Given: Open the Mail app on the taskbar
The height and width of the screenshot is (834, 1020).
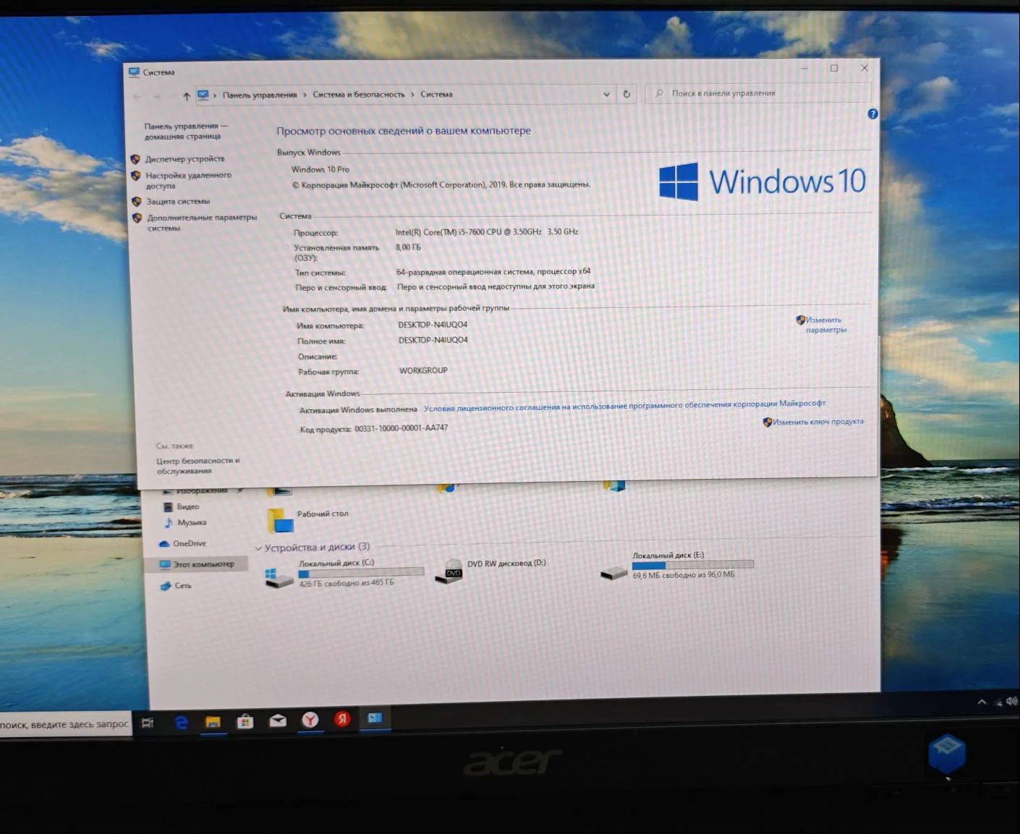Looking at the screenshot, I should 278,720.
